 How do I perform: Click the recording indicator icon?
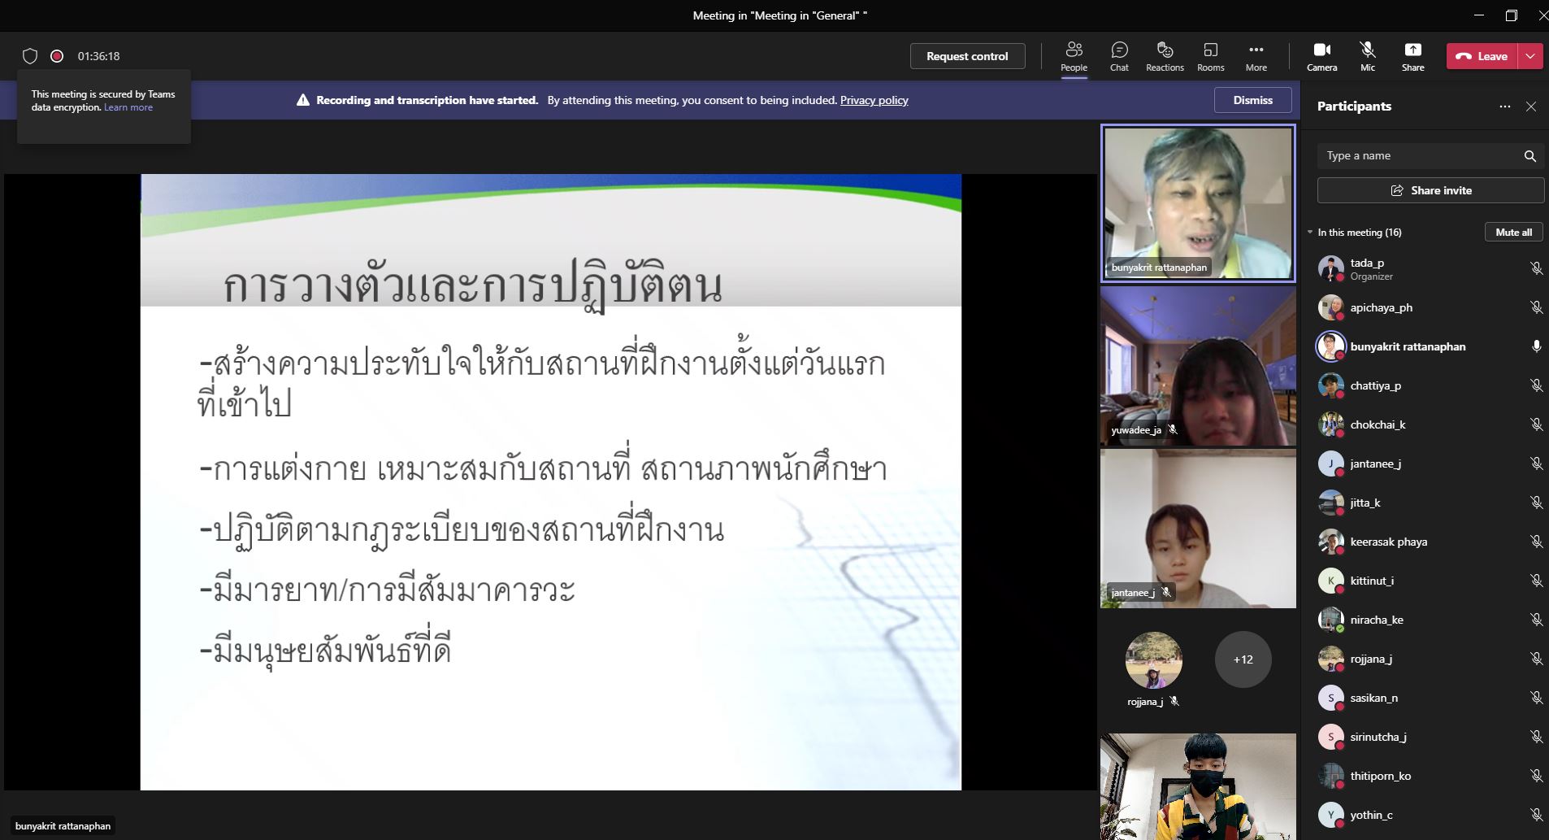[57, 56]
